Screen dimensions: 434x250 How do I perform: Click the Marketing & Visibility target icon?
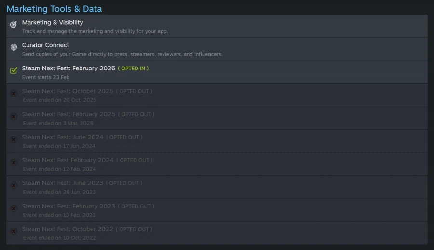(14, 25)
